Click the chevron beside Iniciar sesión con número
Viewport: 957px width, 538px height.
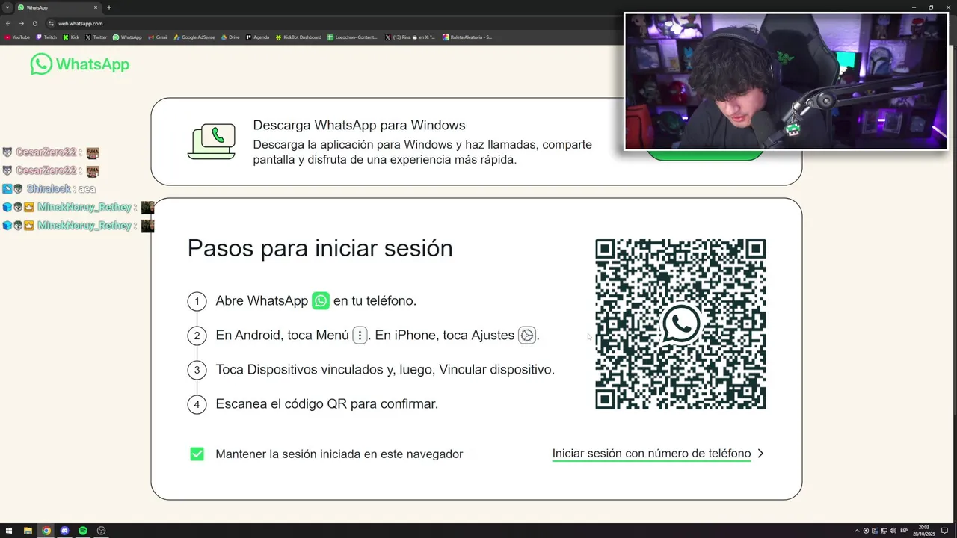click(x=760, y=453)
